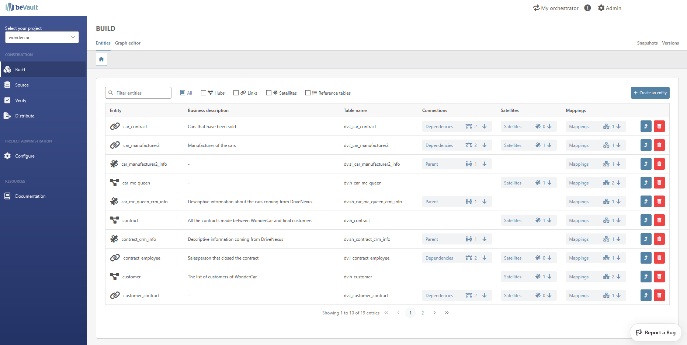Delete the contract_crm_info entity via trash icon
The height and width of the screenshot is (345, 687).
(659, 239)
